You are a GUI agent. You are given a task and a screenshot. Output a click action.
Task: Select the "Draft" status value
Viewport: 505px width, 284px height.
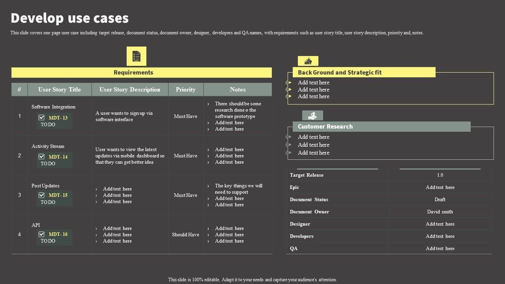[440, 200]
